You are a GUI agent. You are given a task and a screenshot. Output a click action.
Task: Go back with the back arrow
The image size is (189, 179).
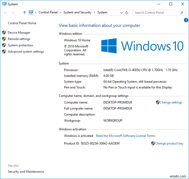[5, 13]
